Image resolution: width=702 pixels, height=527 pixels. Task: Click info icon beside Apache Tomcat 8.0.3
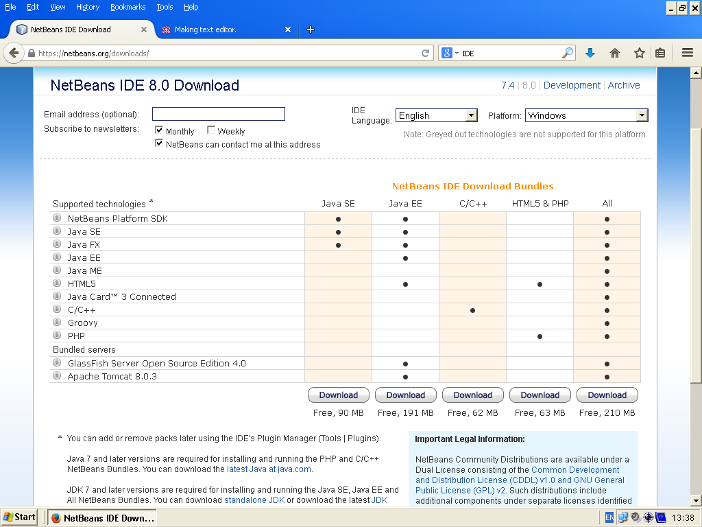click(57, 376)
